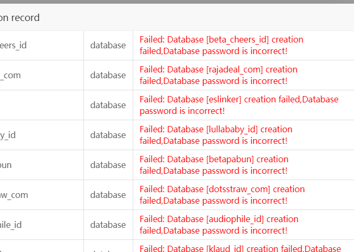Click the klaud_id failure message
Image resolution: width=354 pixels, height=252 pixels.
click(240, 248)
